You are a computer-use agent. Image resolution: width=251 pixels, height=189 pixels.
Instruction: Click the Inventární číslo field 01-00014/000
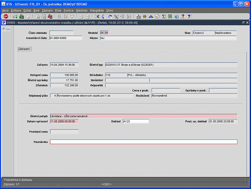(x=66, y=38)
